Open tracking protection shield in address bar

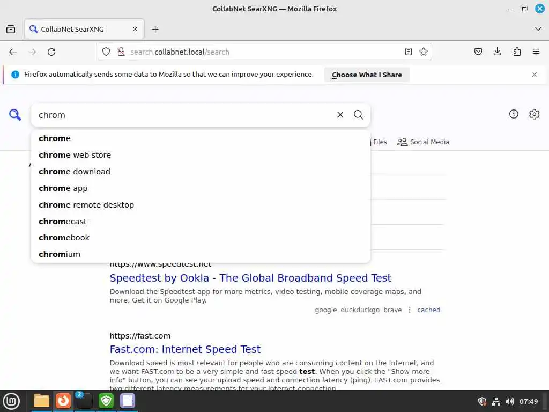(106, 52)
